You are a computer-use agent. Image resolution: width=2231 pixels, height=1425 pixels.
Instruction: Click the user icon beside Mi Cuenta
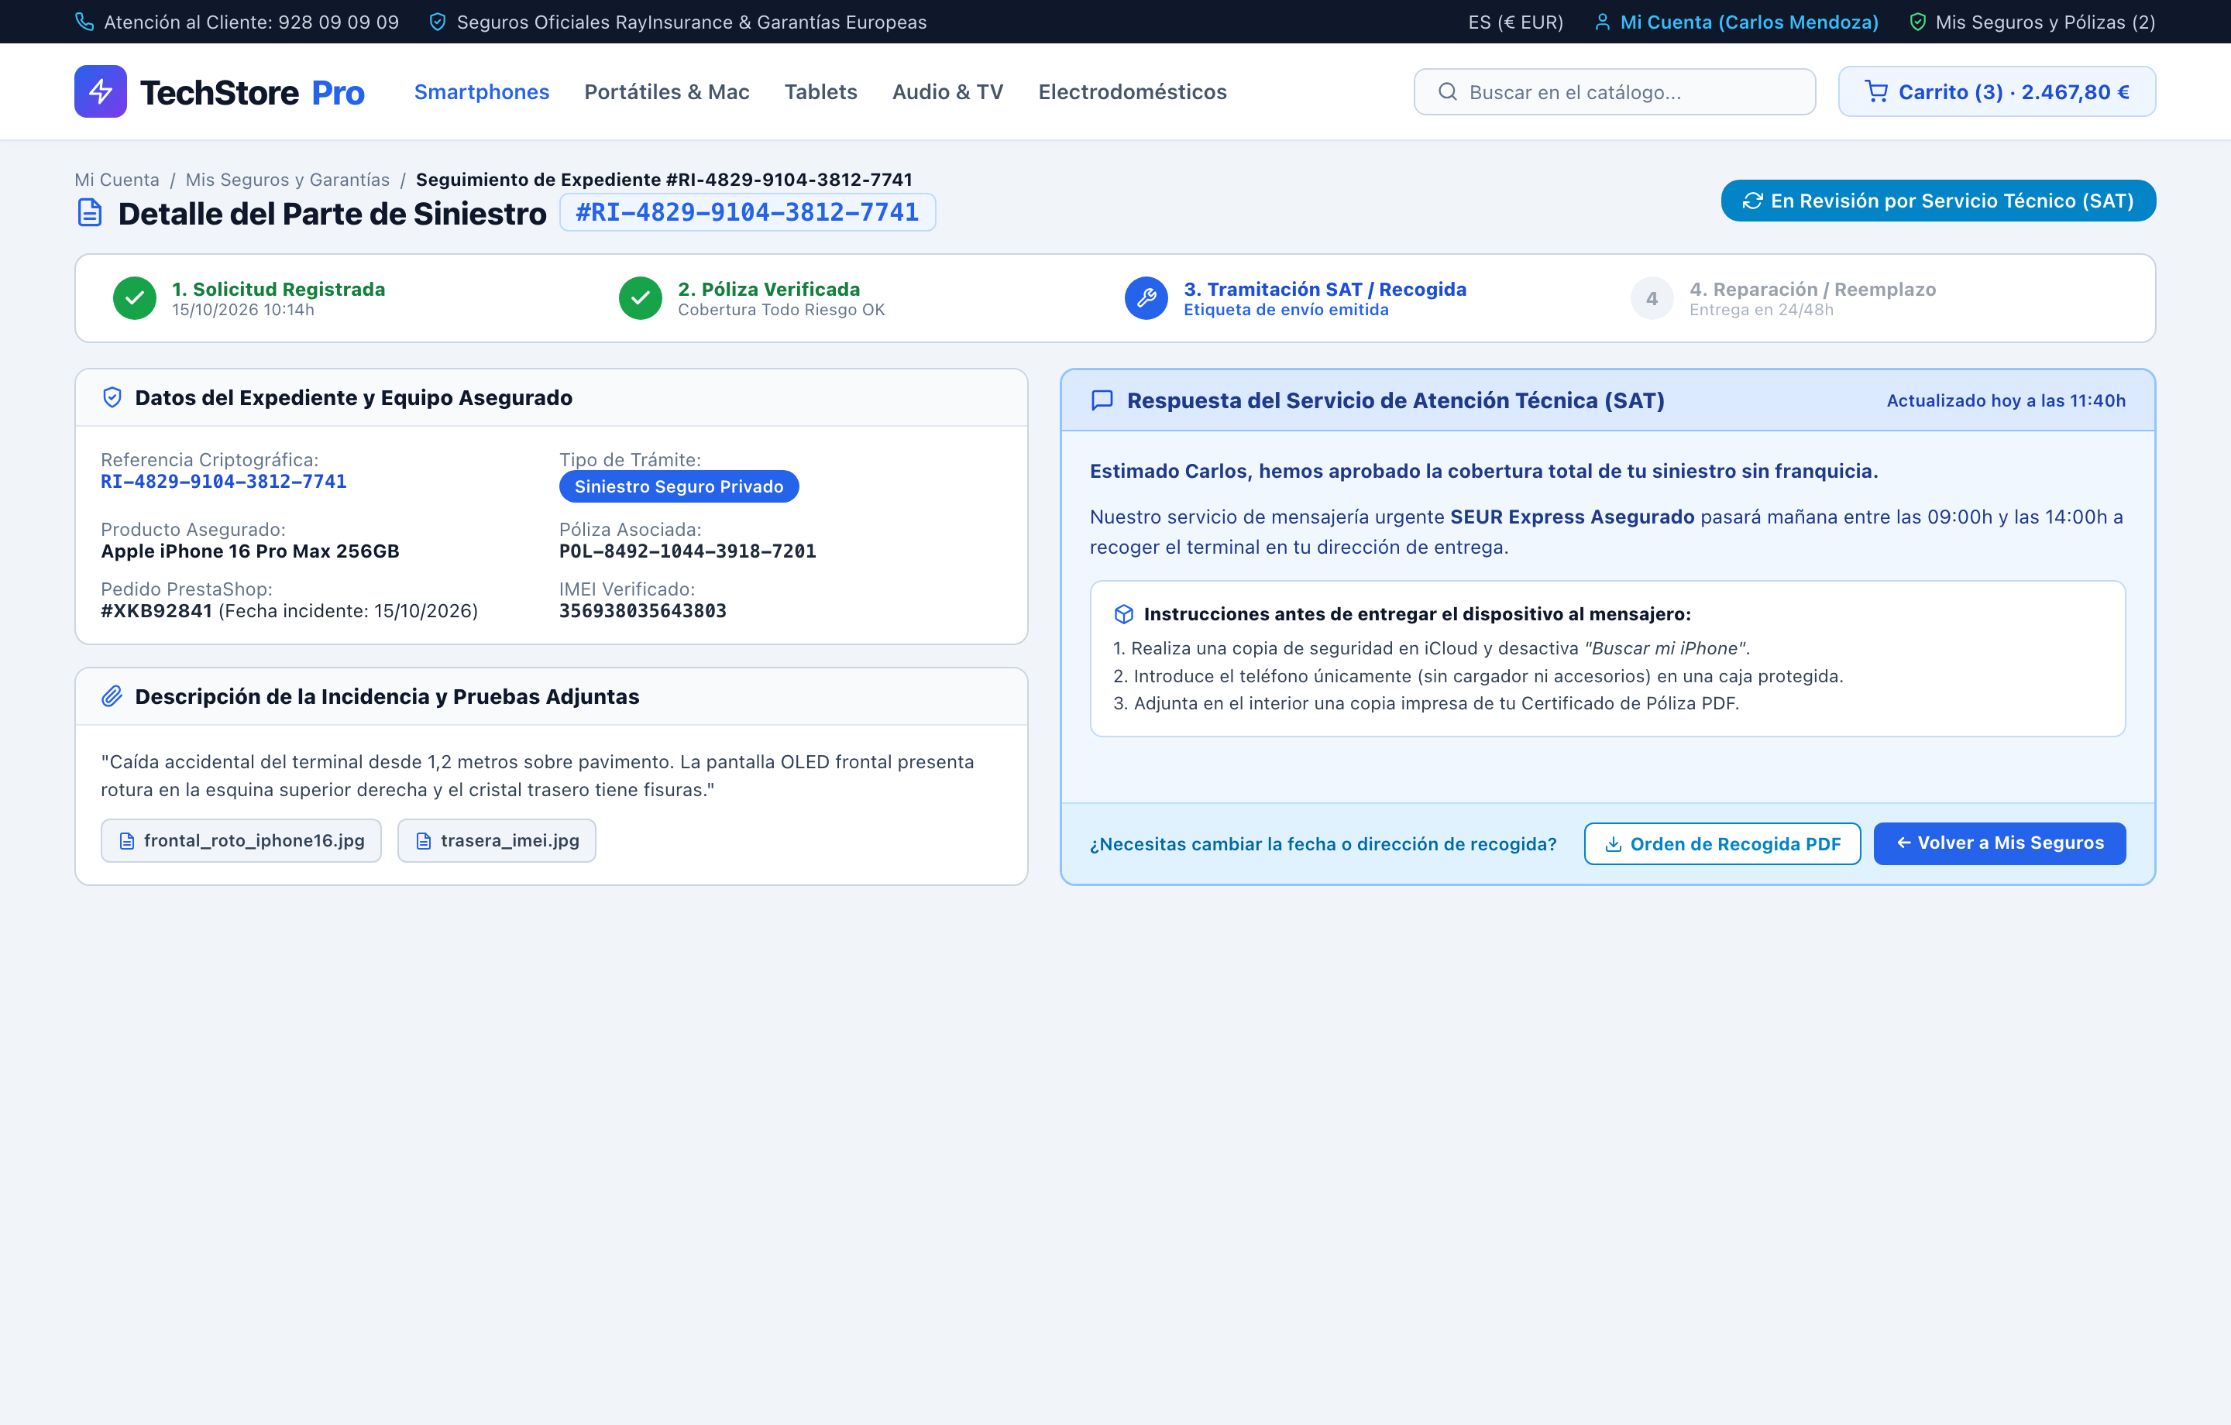pyautogui.click(x=1602, y=22)
